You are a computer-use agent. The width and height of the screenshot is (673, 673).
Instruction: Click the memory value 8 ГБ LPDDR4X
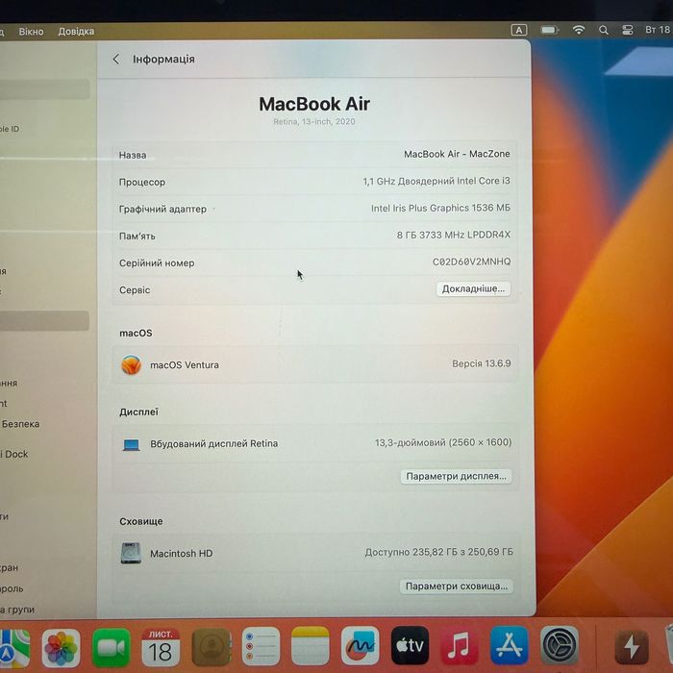[x=453, y=235]
